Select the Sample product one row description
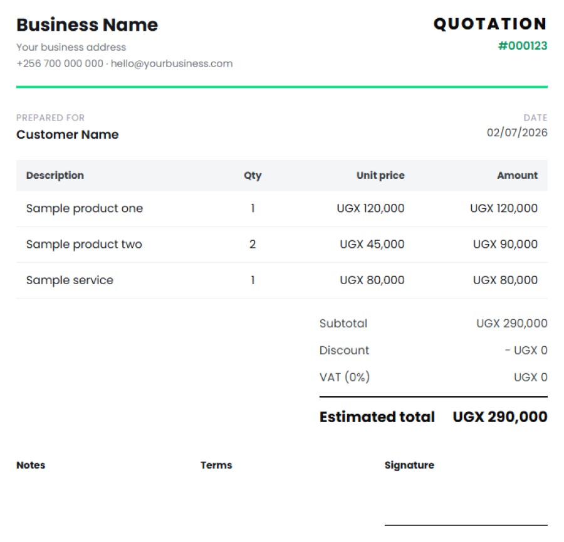 [85, 208]
